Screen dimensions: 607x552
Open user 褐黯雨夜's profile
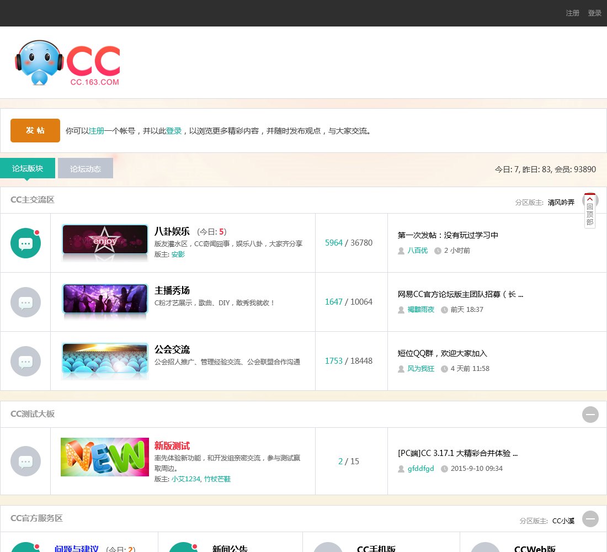click(x=421, y=310)
